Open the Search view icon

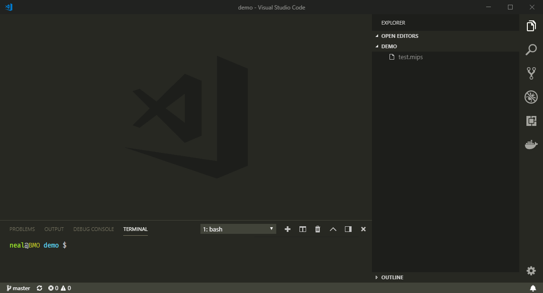pos(531,50)
